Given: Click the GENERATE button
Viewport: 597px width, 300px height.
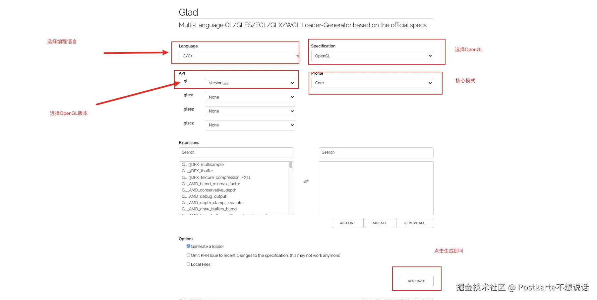Looking at the screenshot, I should [x=416, y=281].
